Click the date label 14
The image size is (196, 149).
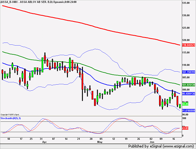(66, 139)
